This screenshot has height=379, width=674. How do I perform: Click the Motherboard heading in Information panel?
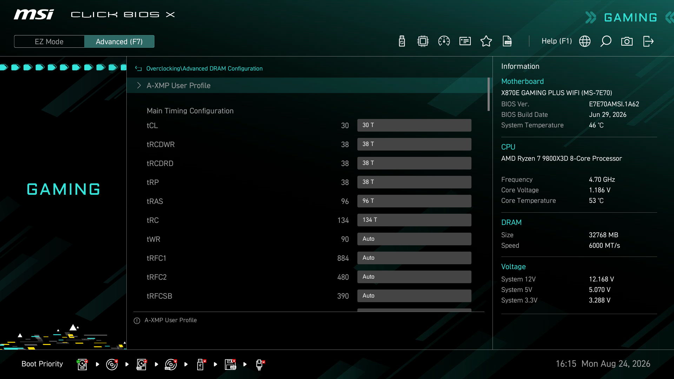tap(522, 81)
